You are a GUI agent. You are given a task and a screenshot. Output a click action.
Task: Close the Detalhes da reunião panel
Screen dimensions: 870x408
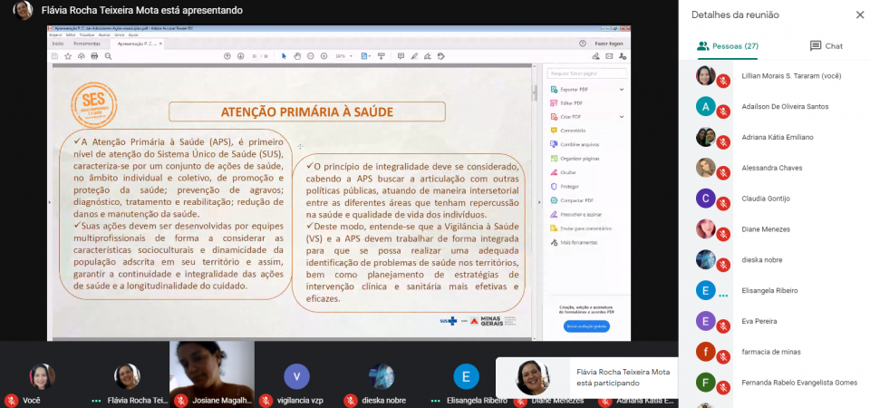tap(859, 15)
